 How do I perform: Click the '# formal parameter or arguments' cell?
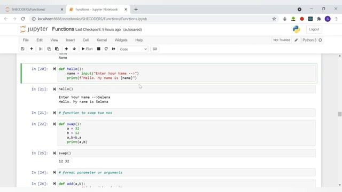click(186, 172)
